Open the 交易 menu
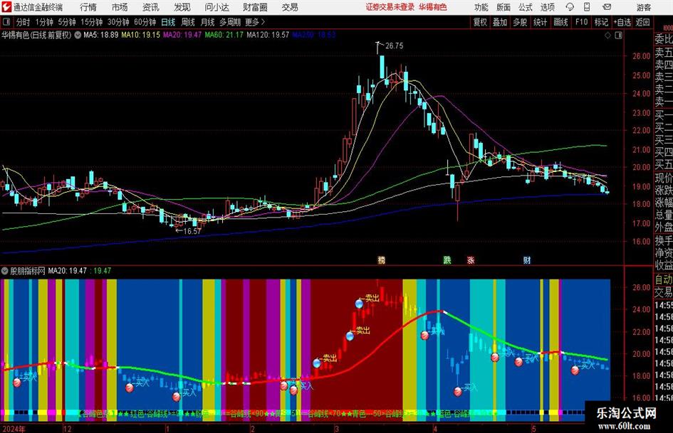The height and width of the screenshot is (433, 673). coord(290,7)
